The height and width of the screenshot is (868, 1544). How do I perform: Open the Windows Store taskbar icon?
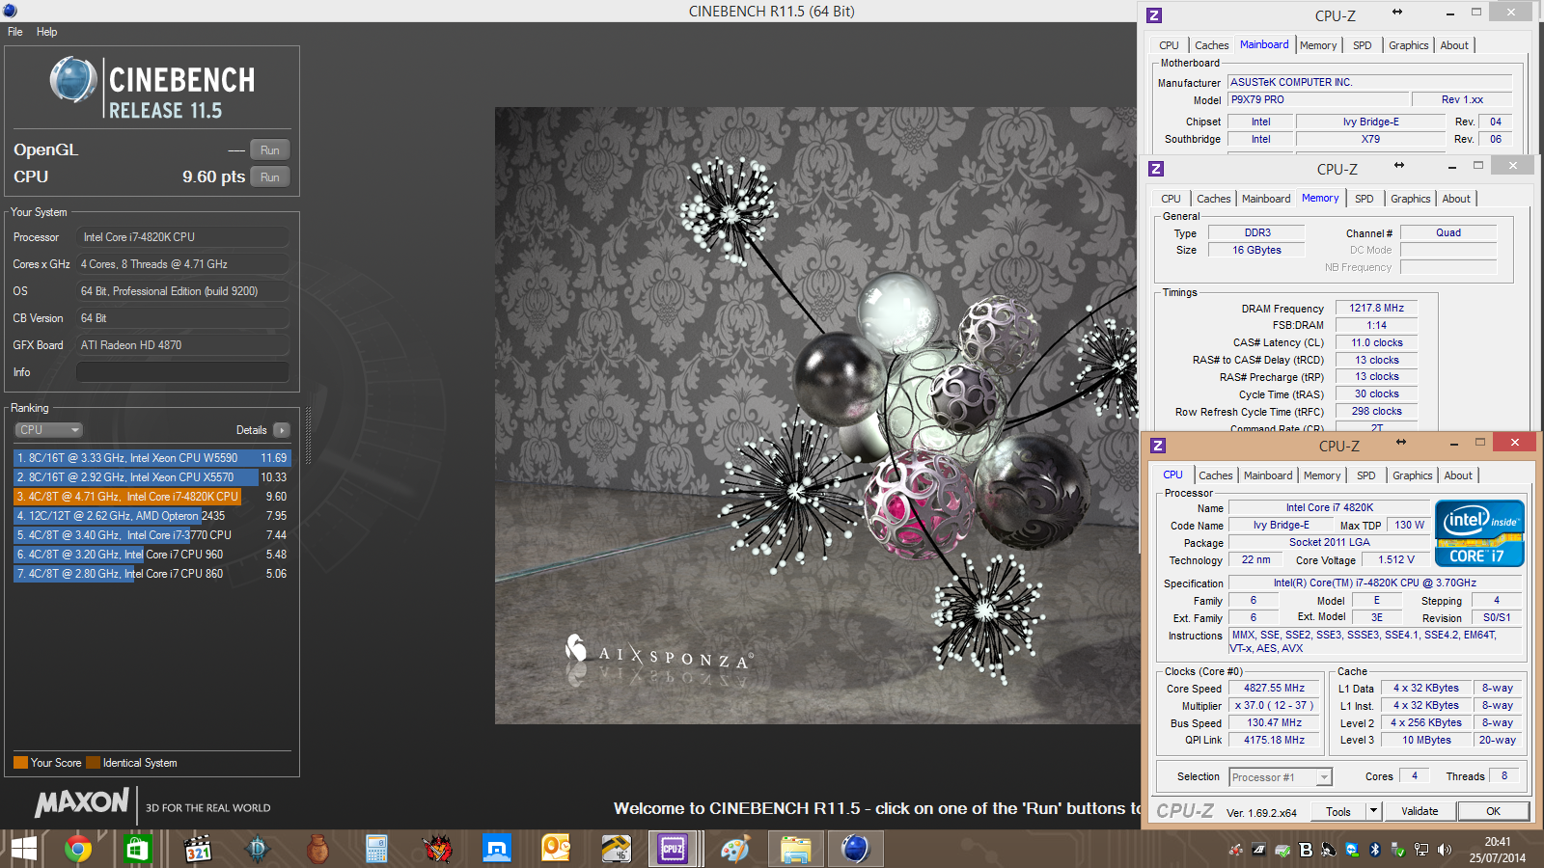click(x=137, y=849)
